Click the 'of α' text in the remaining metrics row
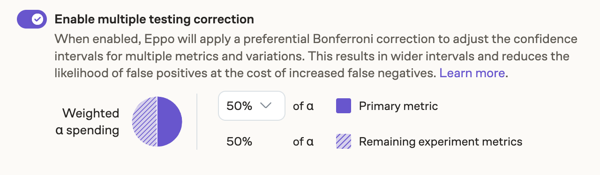Viewport: 600px width, 175px height. 303,141
